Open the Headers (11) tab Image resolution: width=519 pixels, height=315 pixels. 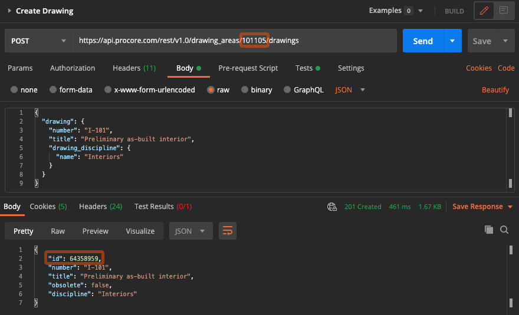[134, 68]
